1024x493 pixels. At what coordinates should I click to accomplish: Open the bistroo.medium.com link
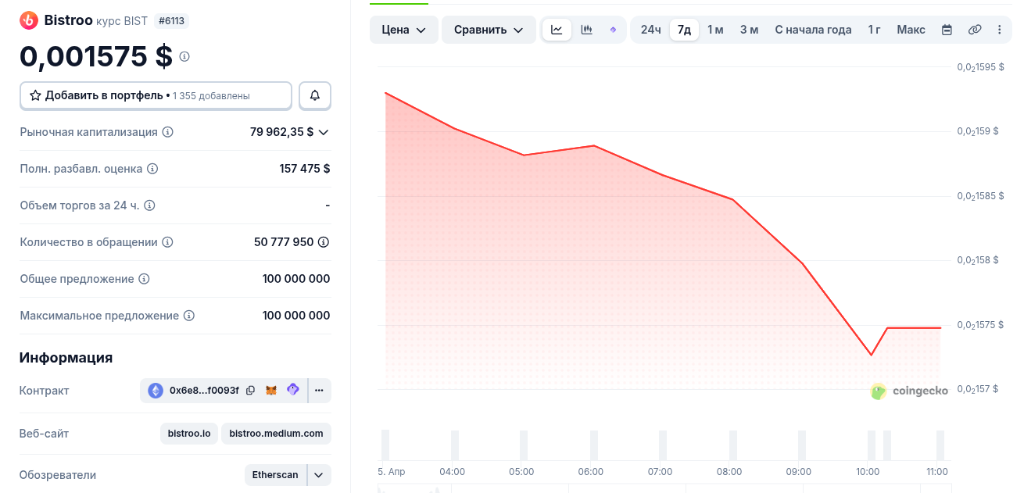click(276, 434)
